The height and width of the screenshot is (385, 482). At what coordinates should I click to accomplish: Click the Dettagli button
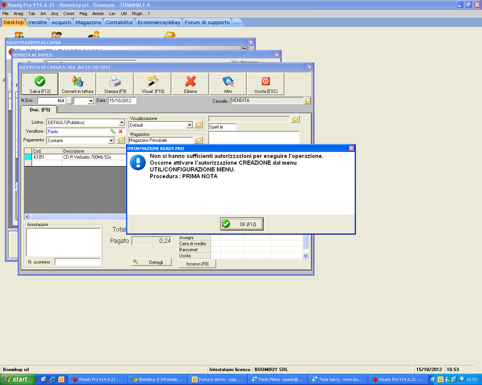point(151,262)
